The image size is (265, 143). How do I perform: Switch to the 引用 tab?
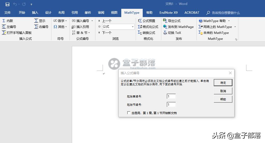tap(74, 13)
